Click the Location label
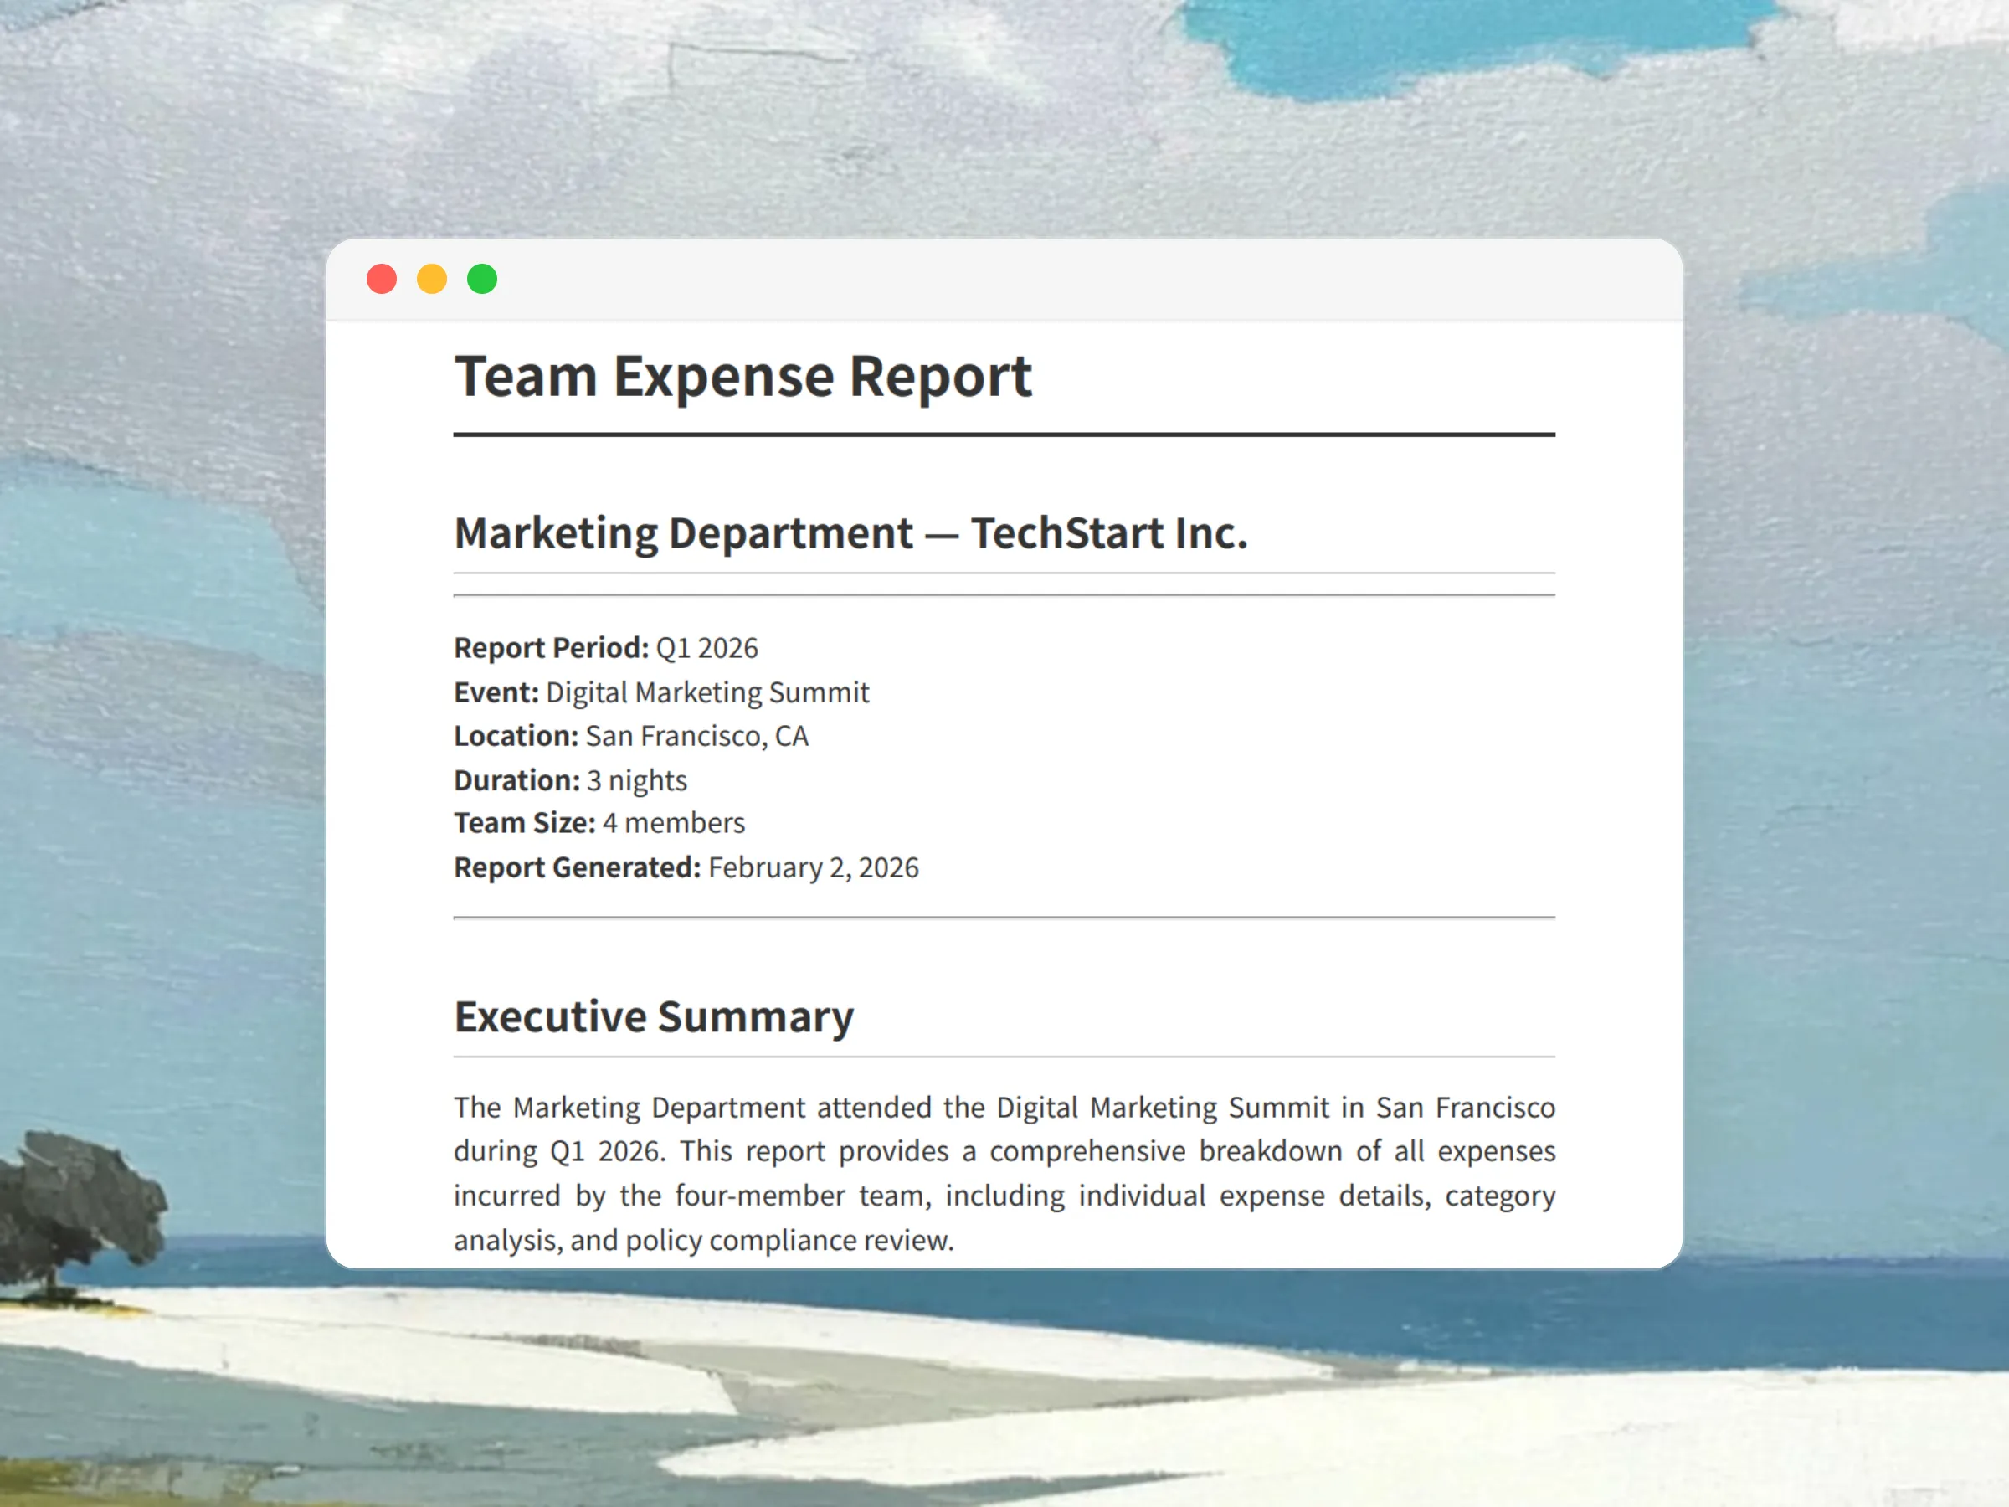 515,737
